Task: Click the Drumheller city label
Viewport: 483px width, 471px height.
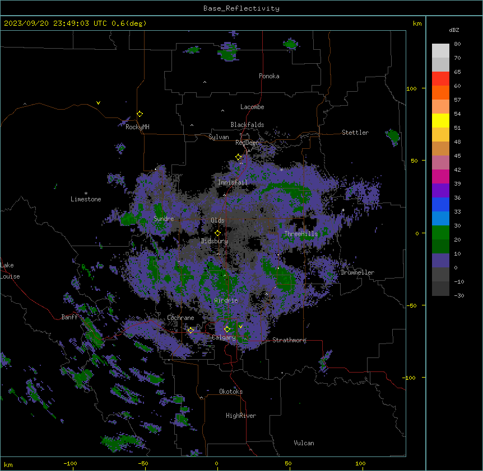Action: (357, 272)
